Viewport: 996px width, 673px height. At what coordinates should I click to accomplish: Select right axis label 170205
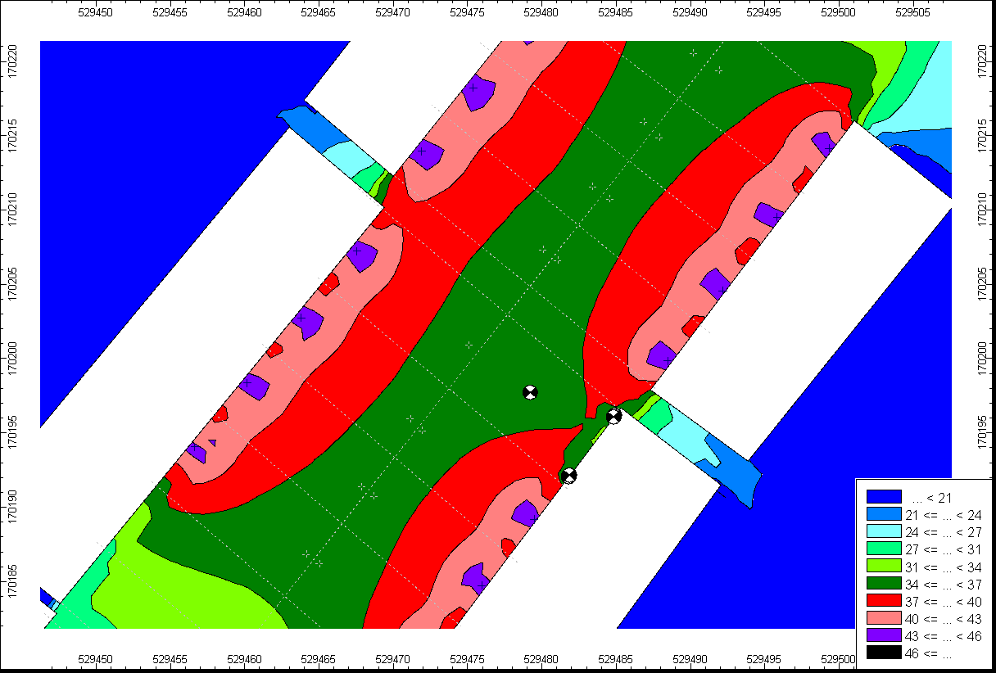tap(983, 284)
